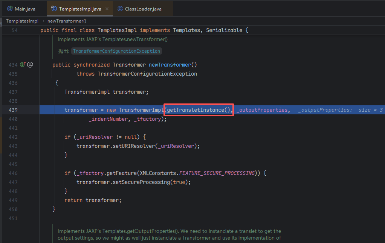Click the breadcrumb chevron separator

43,21
